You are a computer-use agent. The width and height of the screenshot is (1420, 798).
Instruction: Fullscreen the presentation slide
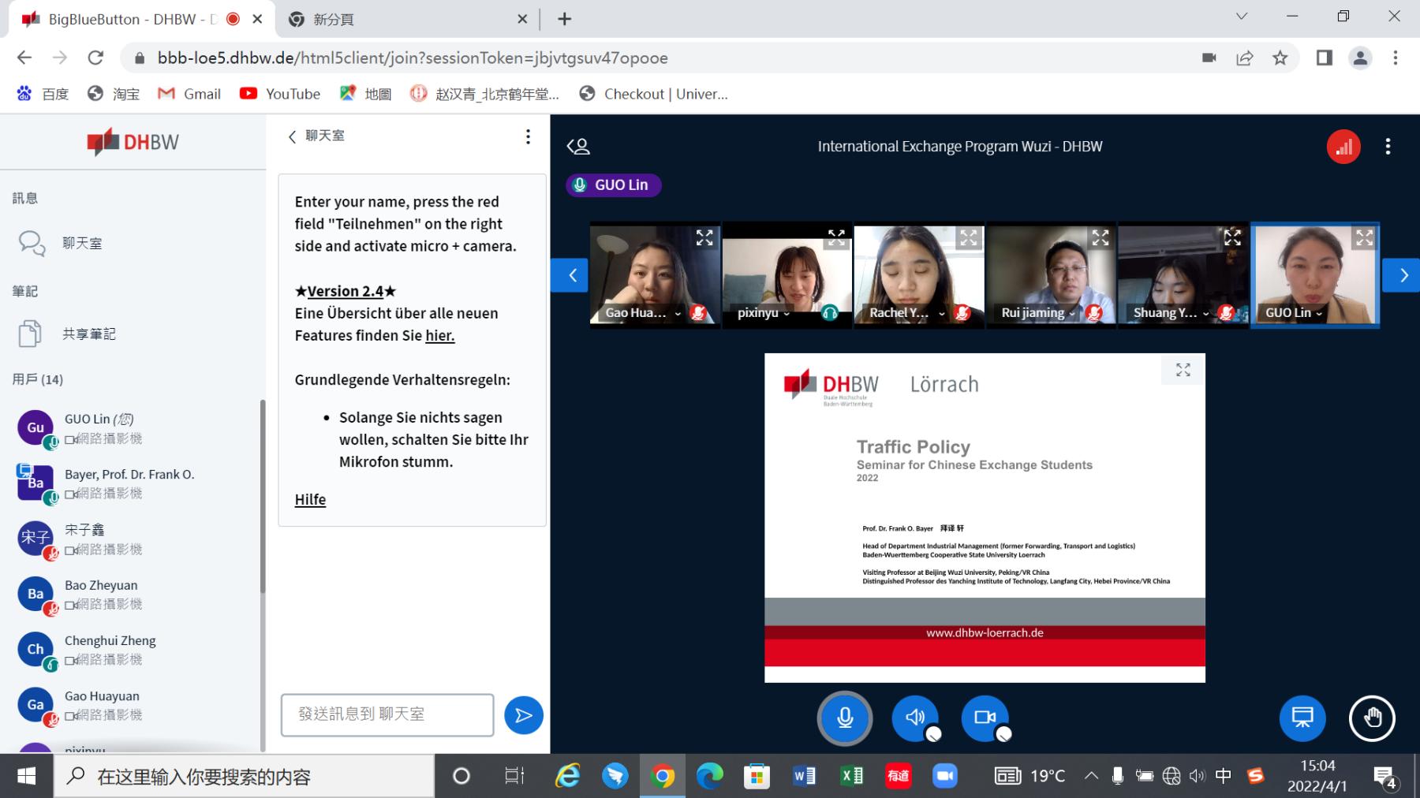click(x=1183, y=370)
